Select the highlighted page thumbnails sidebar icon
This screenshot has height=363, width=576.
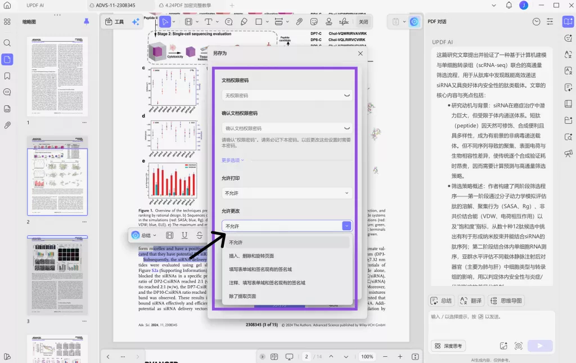click(x=7, y=60)
